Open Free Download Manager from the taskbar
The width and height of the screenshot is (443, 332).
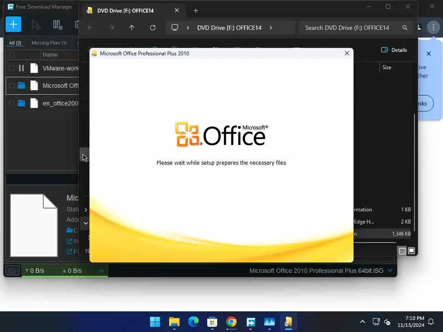tap(250, 322)
